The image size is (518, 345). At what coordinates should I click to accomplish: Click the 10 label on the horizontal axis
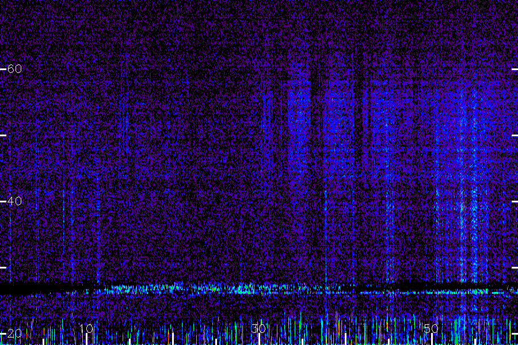point(86,328)
